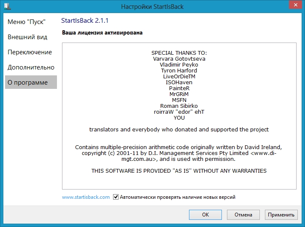
Task: Click the PainteR credit line
Action: pos(179,88)
